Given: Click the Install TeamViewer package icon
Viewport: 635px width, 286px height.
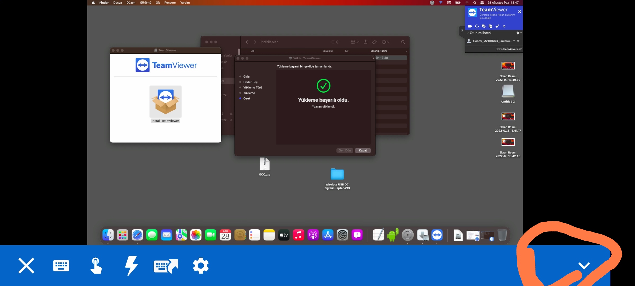Looking at the screenshot, I should 165,102.
